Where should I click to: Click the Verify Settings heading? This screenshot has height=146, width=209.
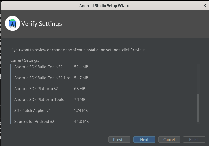(x=42, y=24)
